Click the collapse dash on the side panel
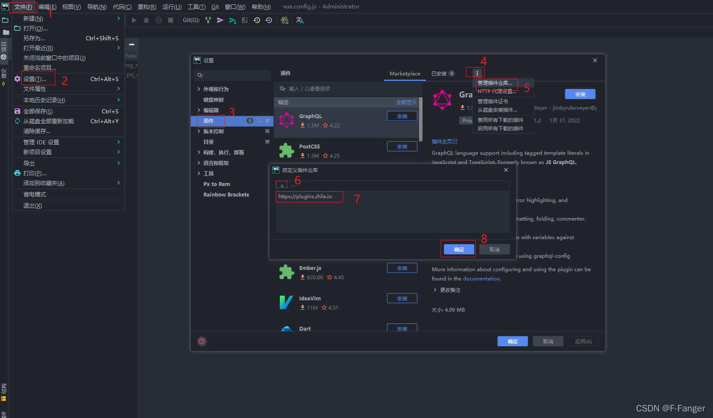The width and height of the screenshot is (713, 418). click(132, 45)
